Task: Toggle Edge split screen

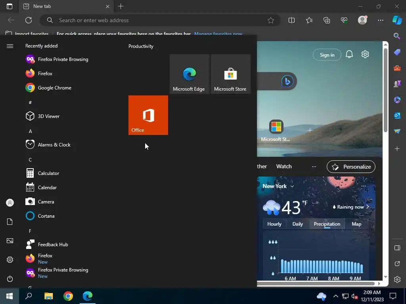Action: (291, 20)
